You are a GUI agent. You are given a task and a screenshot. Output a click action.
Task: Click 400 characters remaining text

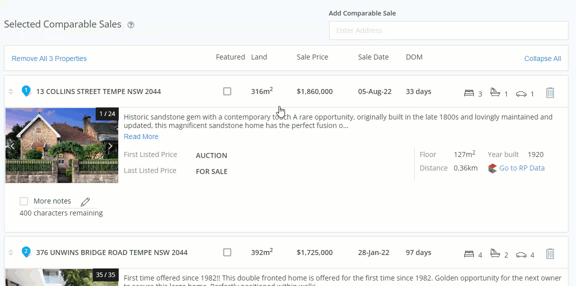pos(61,213)
